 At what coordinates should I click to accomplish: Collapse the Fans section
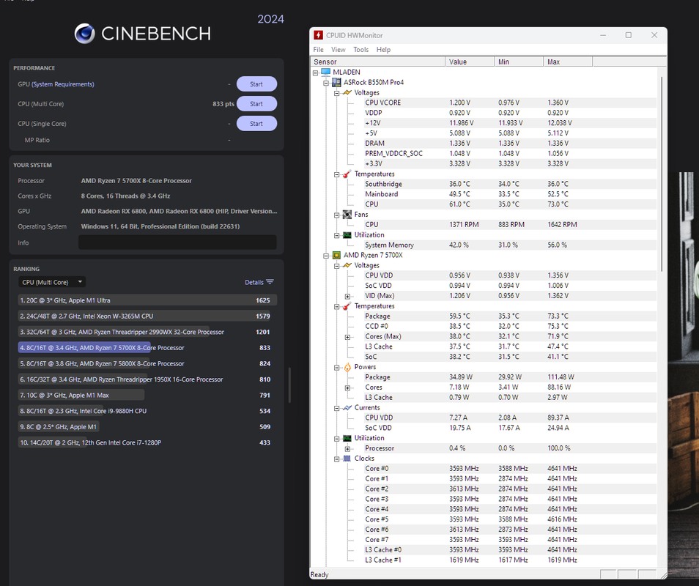point(337,215)
